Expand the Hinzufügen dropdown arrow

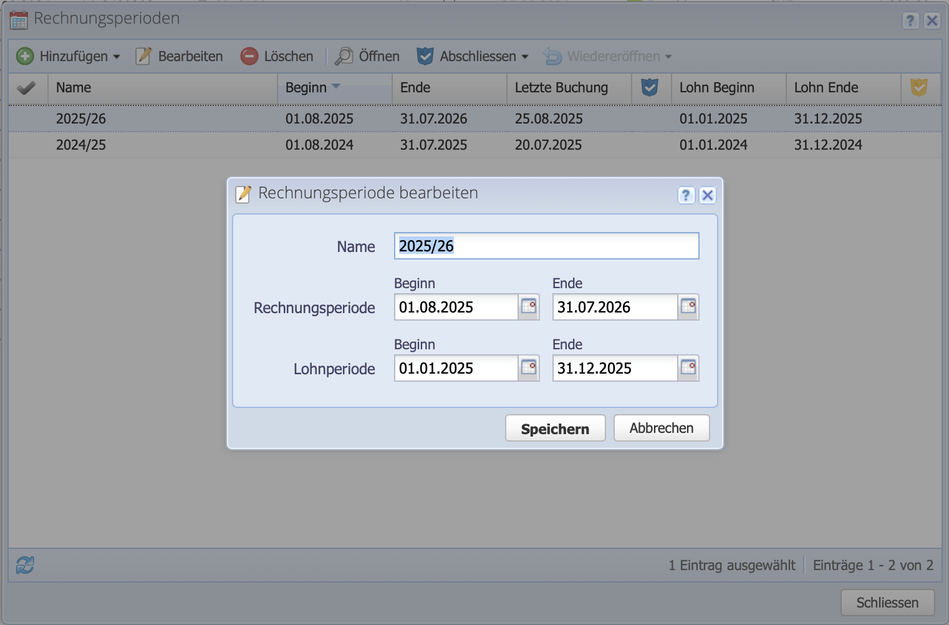pos(116,57)
